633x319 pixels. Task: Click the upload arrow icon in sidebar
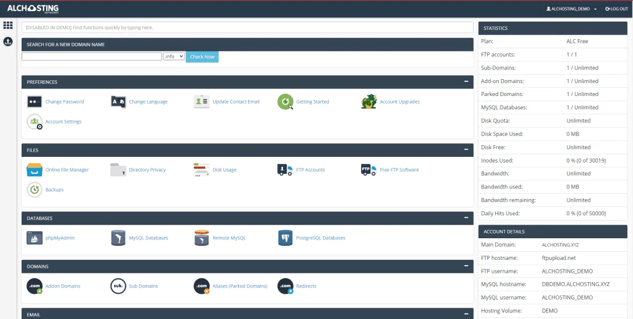coord(8,42)
